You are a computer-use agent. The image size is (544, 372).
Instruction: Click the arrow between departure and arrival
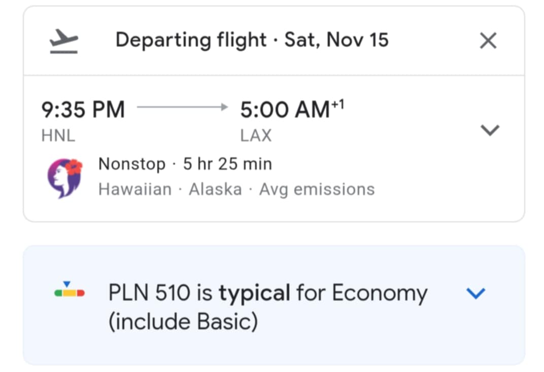(x=183, y=107)
